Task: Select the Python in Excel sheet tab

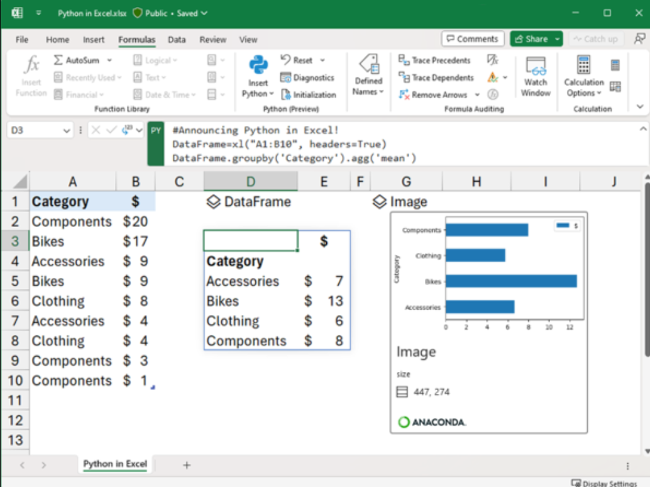Action: click(x=115, y=464)
